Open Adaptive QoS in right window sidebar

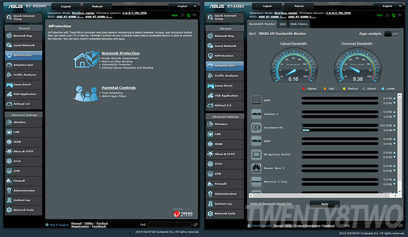point(225,66)
